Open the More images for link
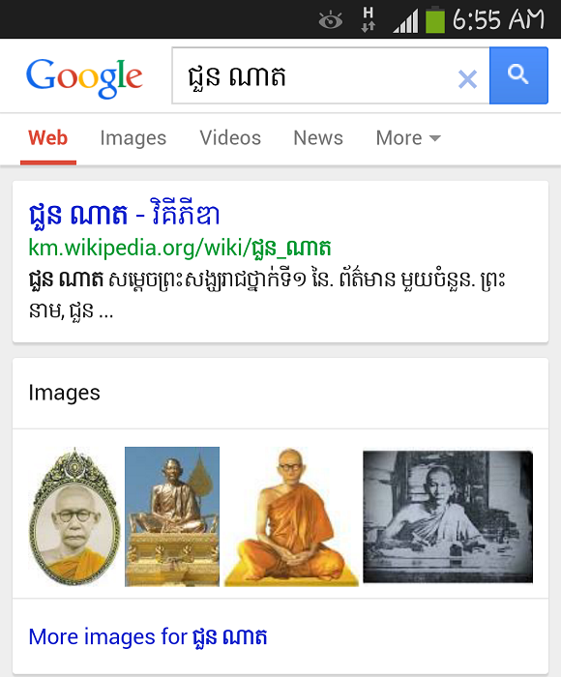Viewport: 561px width, 677px height. [x=148, y=636]
